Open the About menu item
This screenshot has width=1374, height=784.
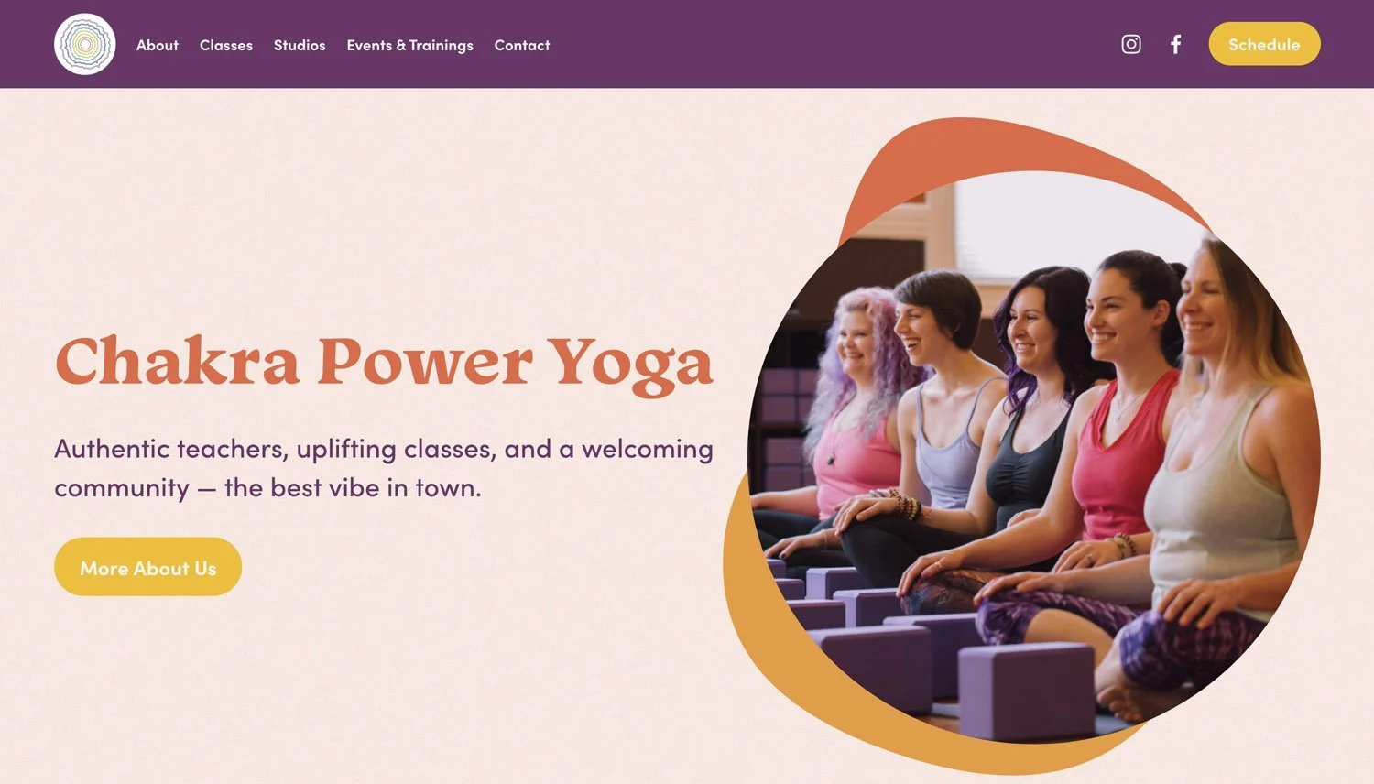click(158, 45)
